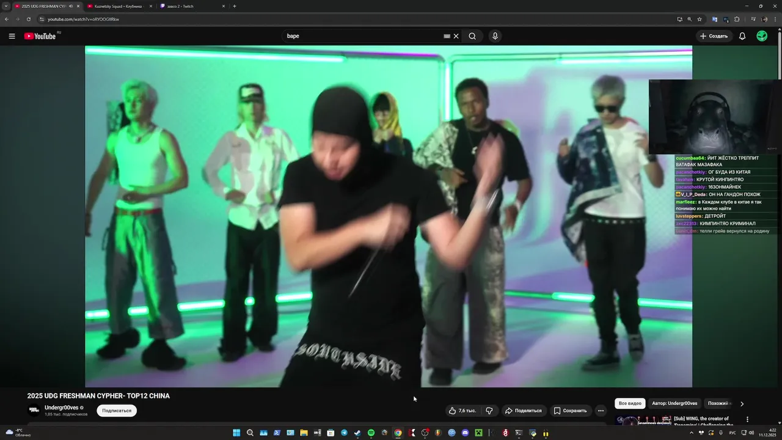The image size is (782, 440).
Task: Go back to previous page
Action: pos(7,19)
